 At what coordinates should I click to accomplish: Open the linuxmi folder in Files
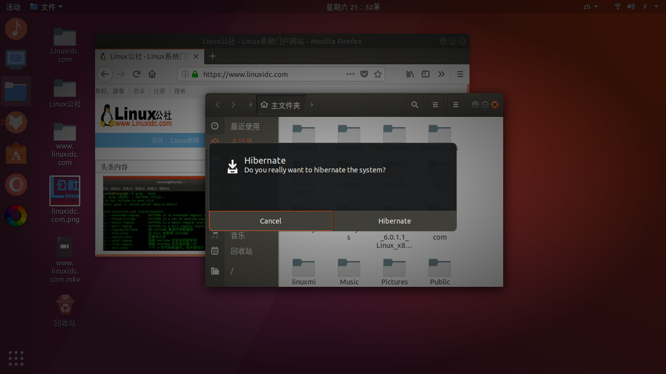tap(304, 272)
